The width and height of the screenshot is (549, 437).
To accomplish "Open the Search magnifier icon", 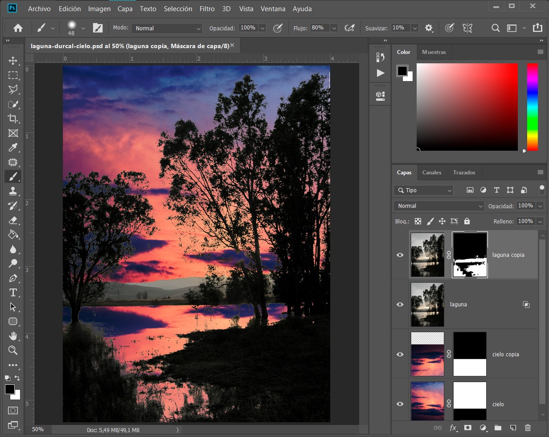I will click(x=496, y=28).
